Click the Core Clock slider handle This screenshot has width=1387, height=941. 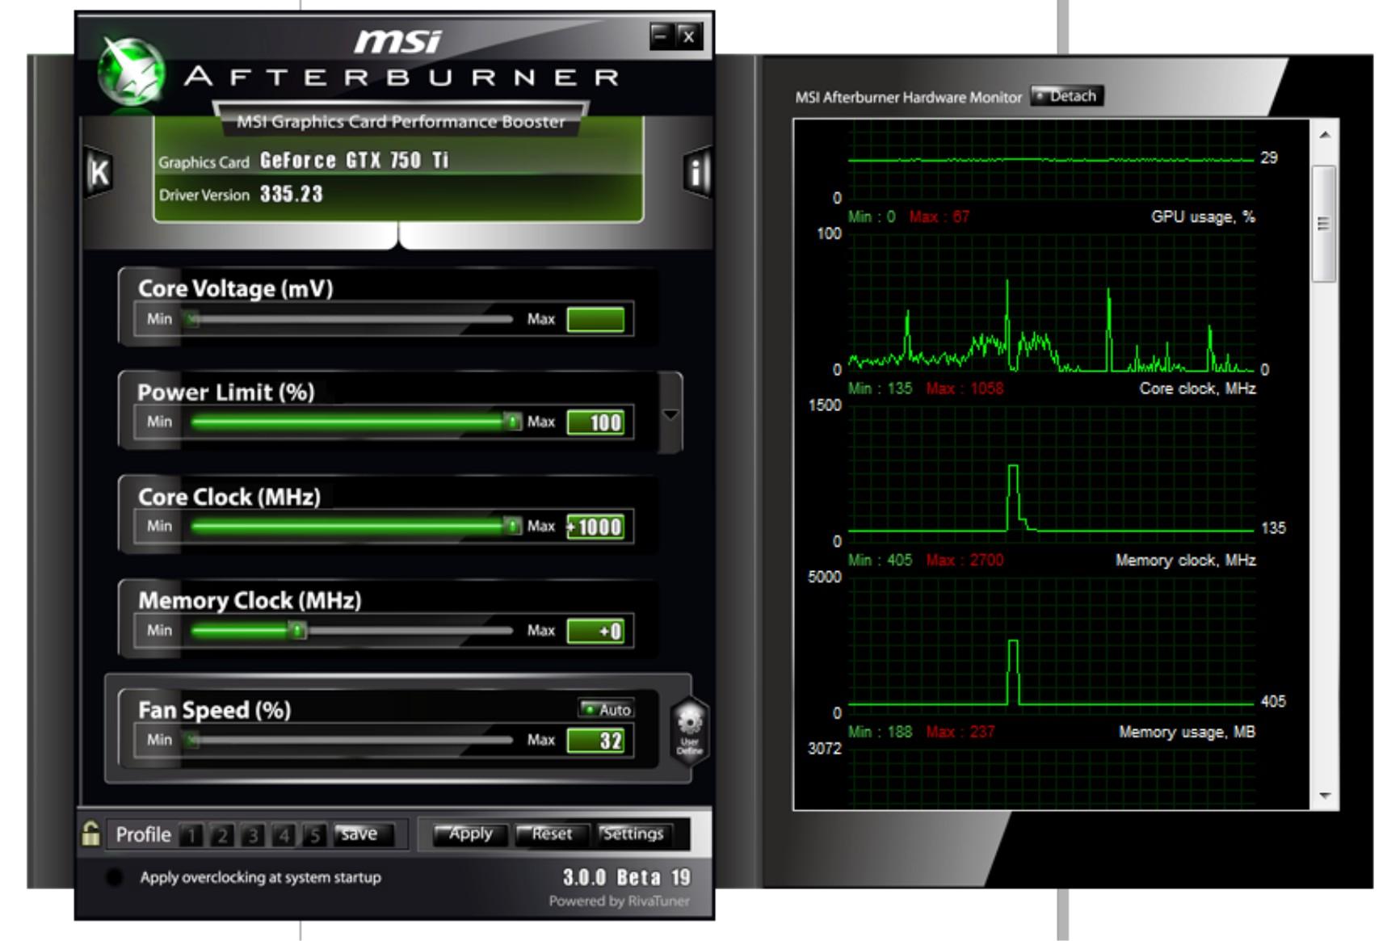(512, 525)
